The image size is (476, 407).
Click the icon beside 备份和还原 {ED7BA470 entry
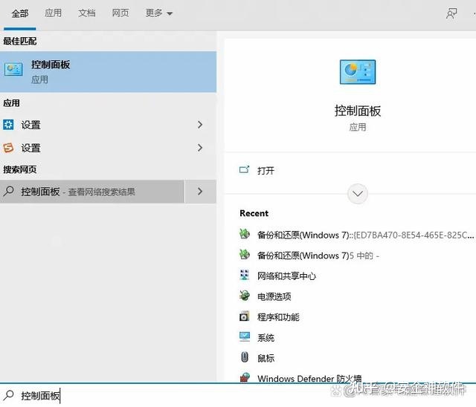tap(245, 234)
